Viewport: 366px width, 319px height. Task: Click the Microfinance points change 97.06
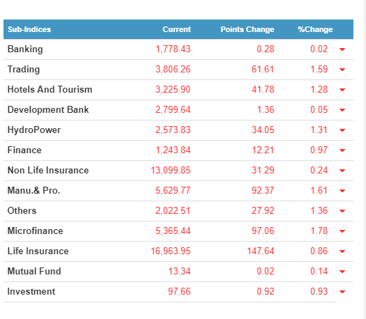click(263, 231)
